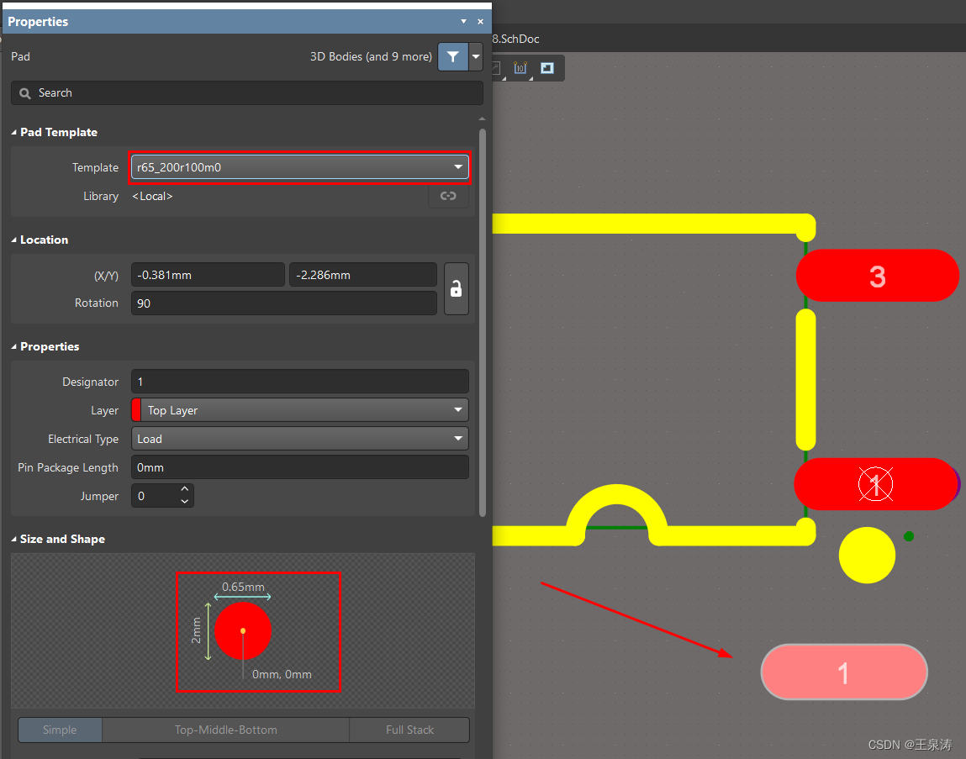Select pad 3 in the PCB editor

pos(877,276)
